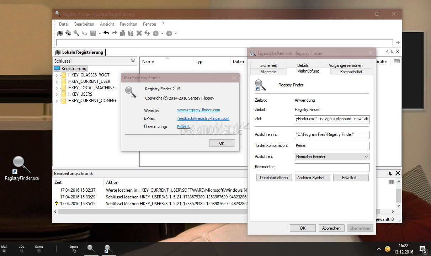
Task: Select history row 17.04.2016 15:33:29
Action: pos(150,197)
